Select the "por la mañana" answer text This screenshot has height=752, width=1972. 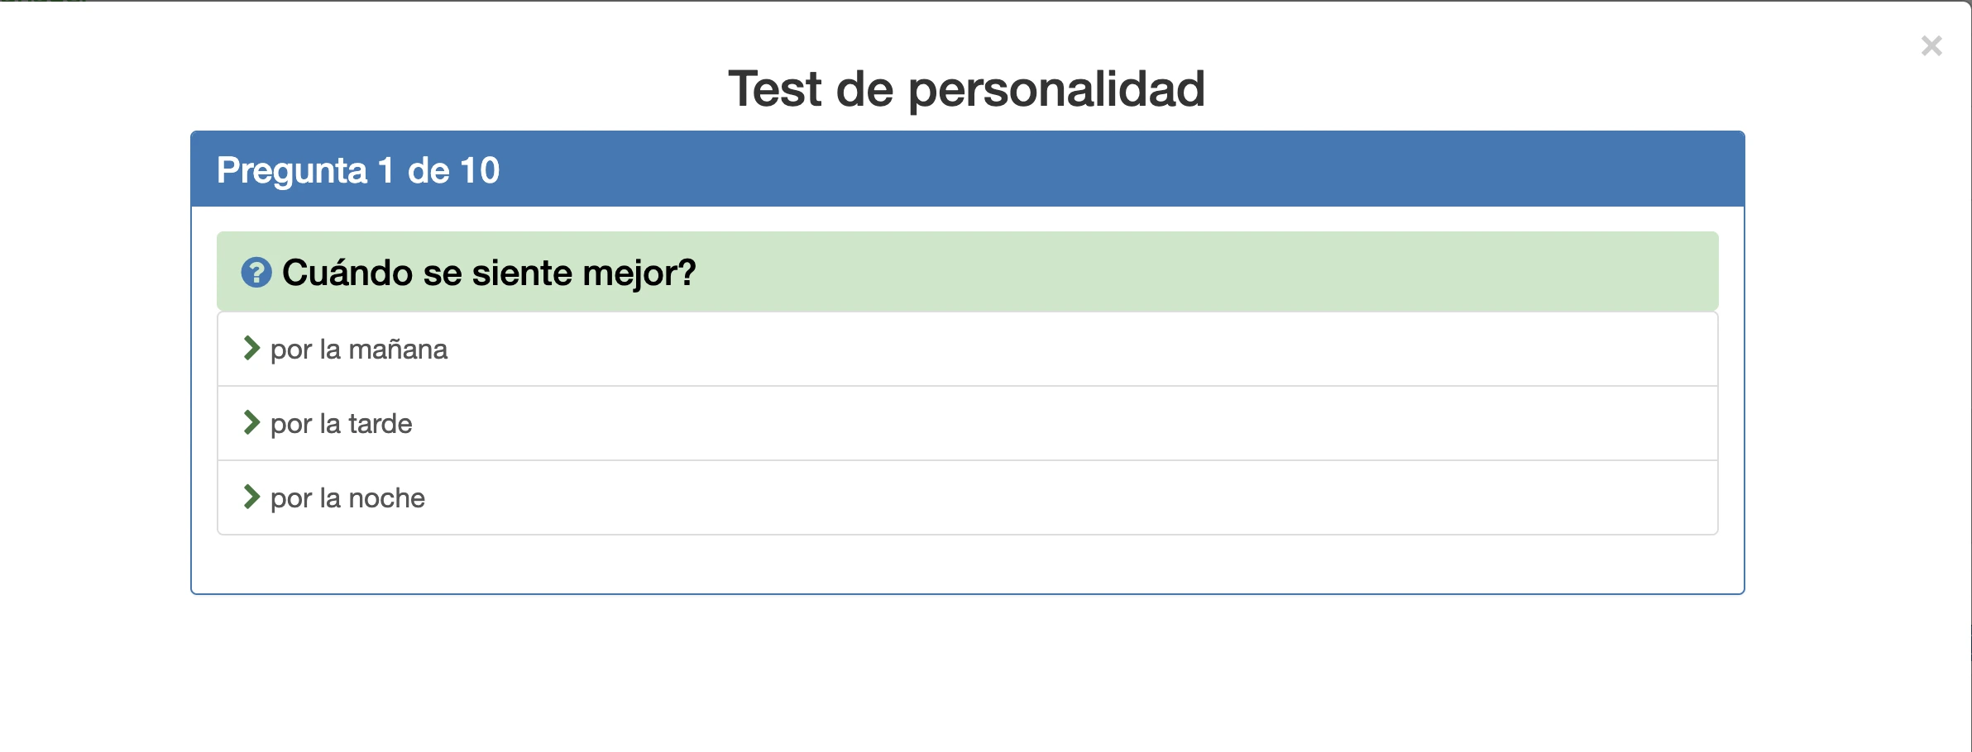pos(359,350)
